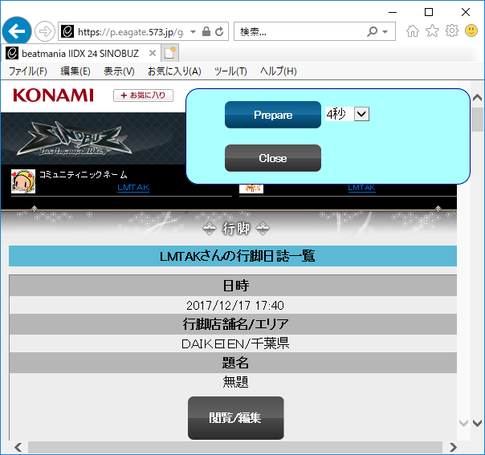
Task: Open the お気に入り(A) menu
Action: (174, 71)
